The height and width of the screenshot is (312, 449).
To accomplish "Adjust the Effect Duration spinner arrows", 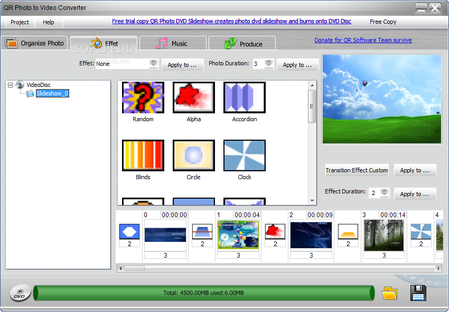I will tap(384, 193).
